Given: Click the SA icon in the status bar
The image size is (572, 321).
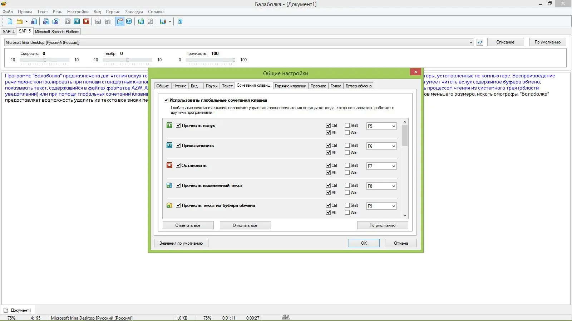Looking at the screenshot, I should (x=286, y=317).
